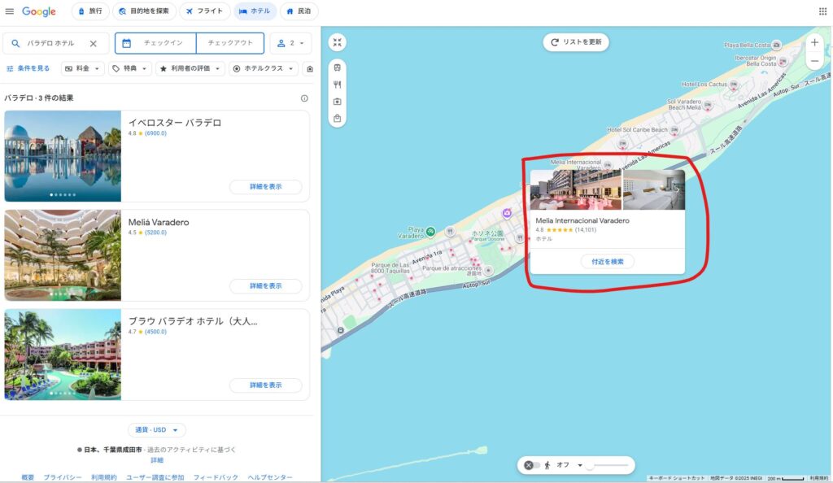Click the results info icon
This screenshot has height=483, width=833.
coord(304,98)
